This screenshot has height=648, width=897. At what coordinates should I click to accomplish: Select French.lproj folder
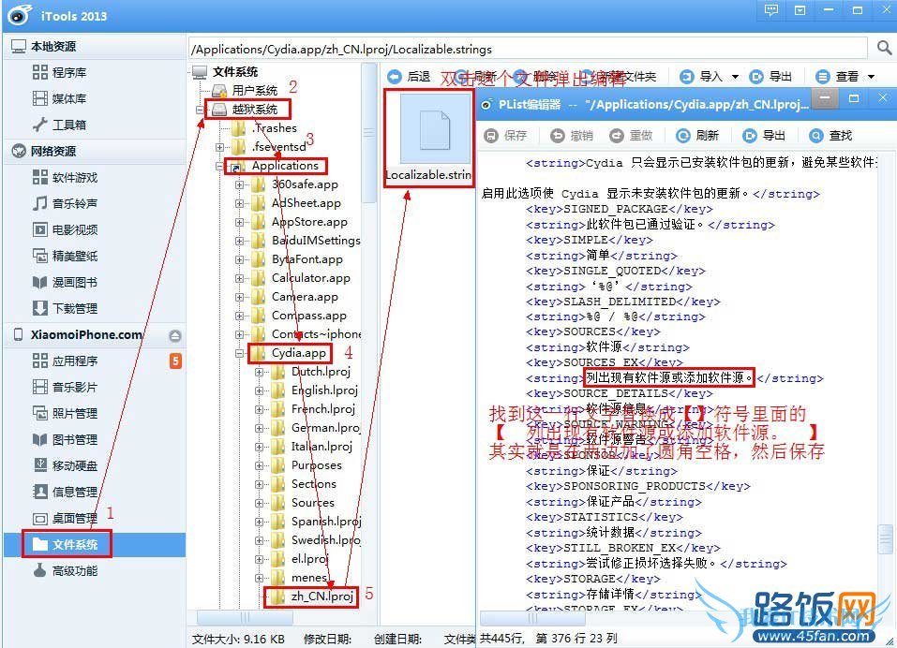(323, 409)
